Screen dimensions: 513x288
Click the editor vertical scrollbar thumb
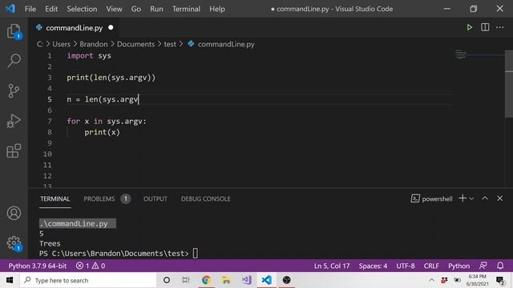(x=509, y=83)
